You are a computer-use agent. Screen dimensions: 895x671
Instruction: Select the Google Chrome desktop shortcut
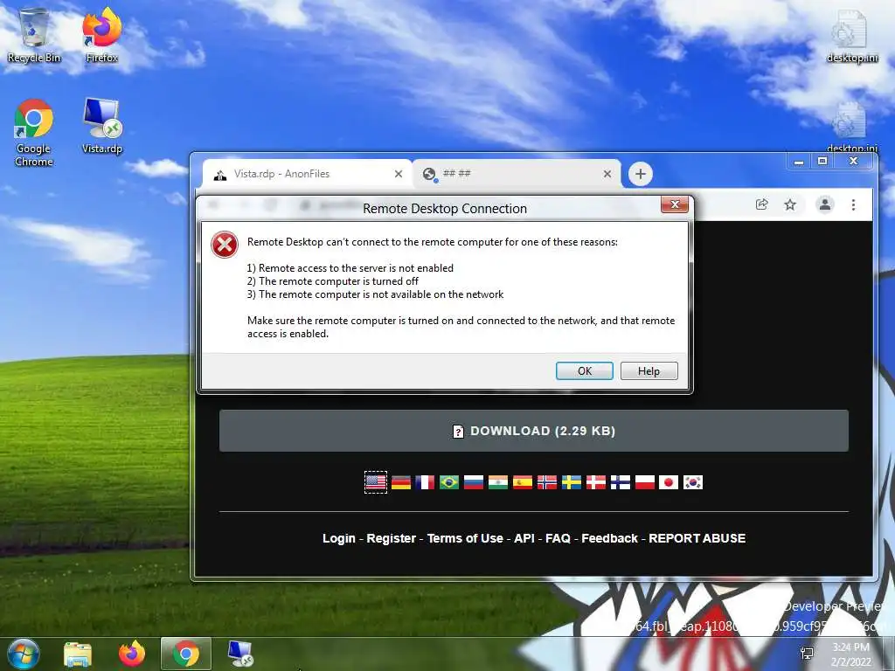coord(34,133)
